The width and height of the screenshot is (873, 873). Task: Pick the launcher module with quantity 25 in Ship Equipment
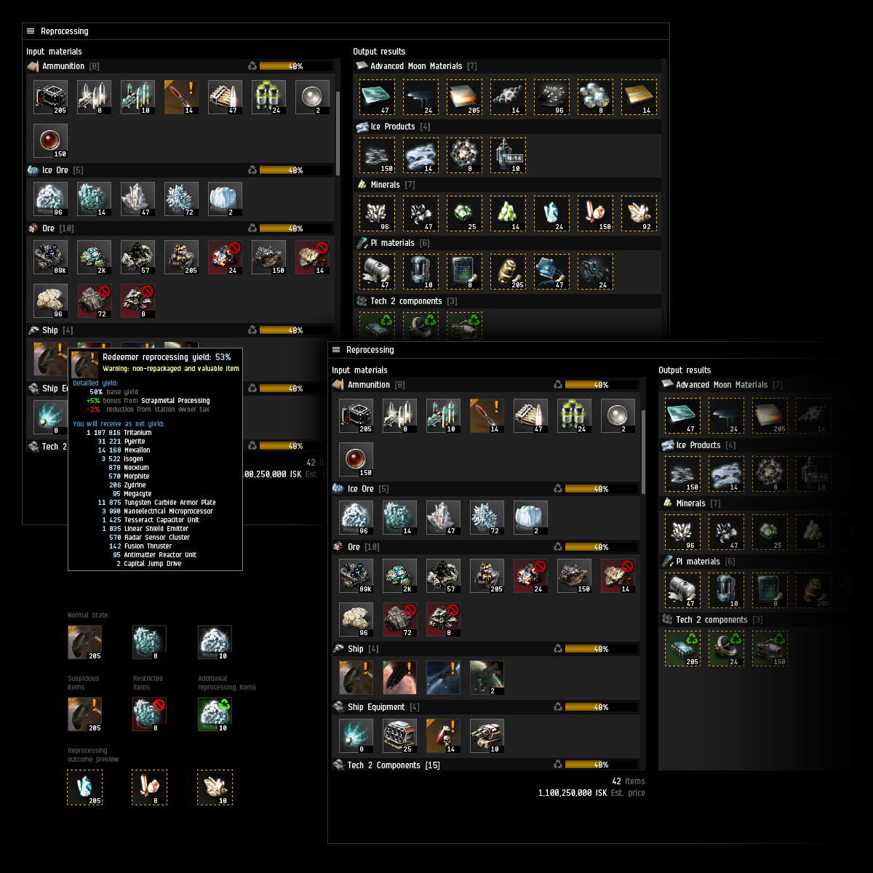coord(399,736)
